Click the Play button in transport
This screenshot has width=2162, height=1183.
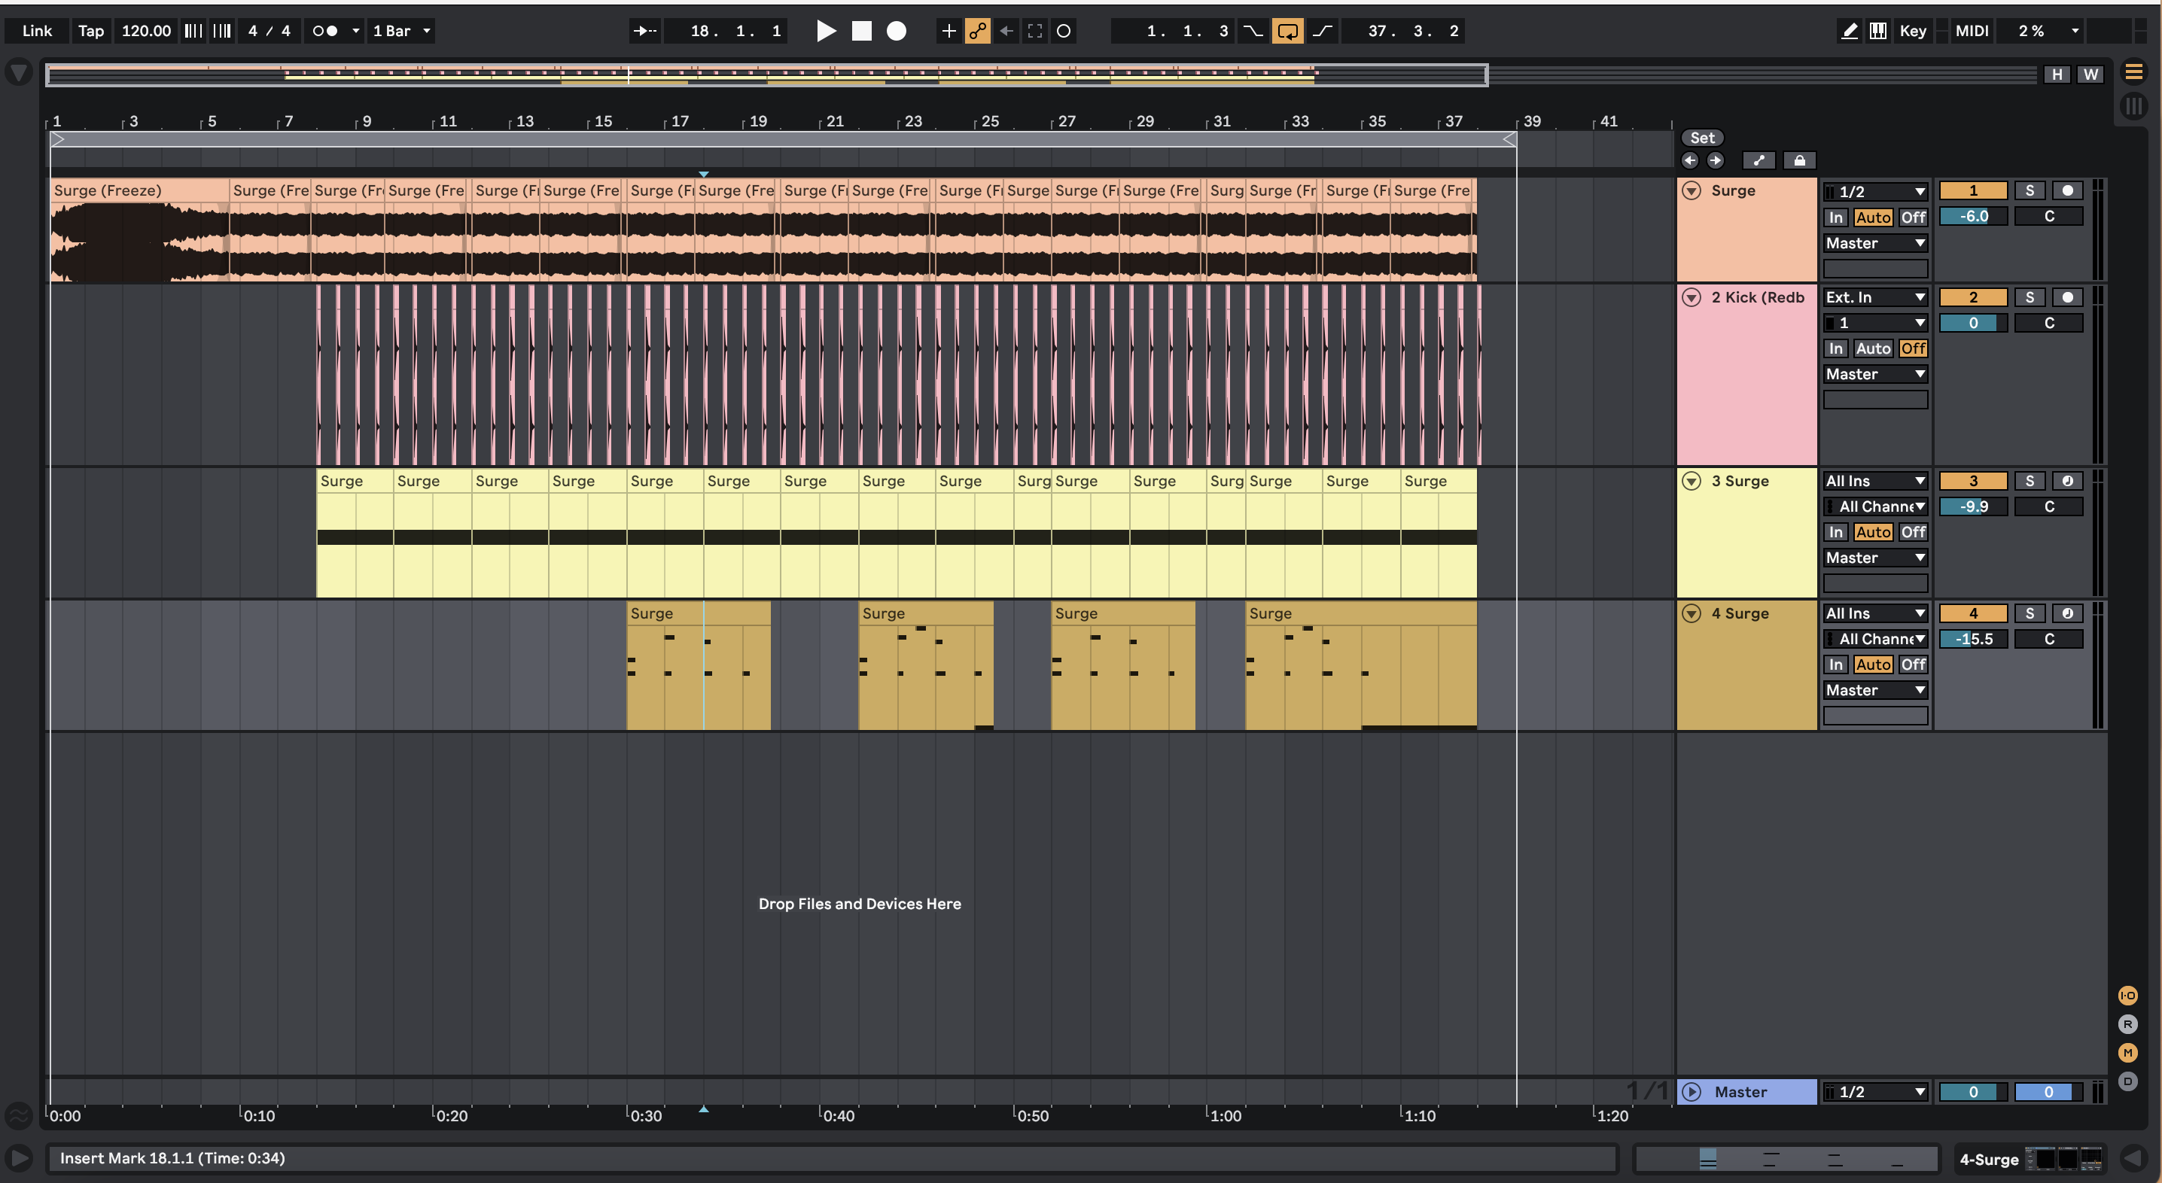826,31
